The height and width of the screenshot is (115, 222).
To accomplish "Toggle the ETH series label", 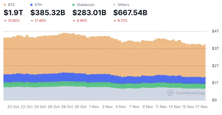I will click(38, 5).
